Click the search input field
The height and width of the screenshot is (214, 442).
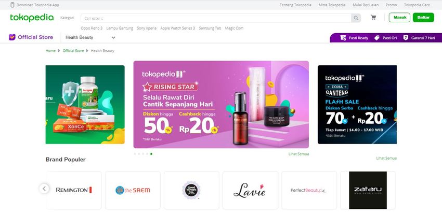216,18
